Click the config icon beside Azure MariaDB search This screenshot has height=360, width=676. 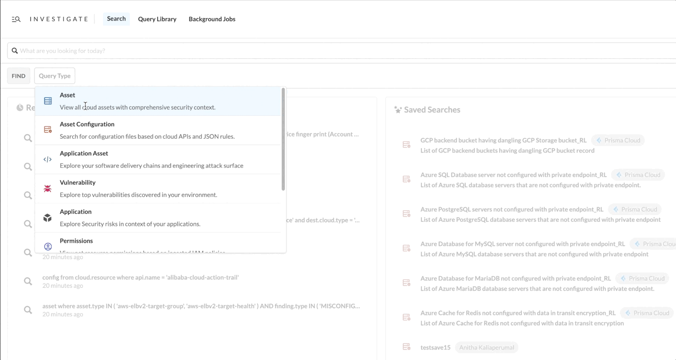coord(406,283)
